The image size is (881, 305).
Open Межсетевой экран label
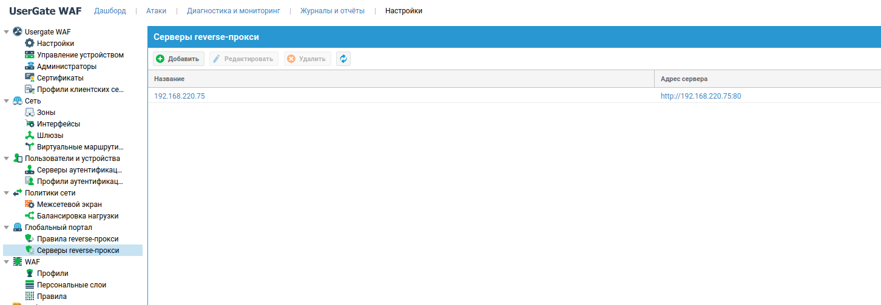[69, 205]
